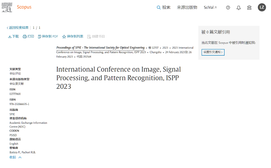This screenshot has height=168, width=271.
Task: Click the 卷 12707 volume text
Action: pyautogui.click(x=153, y=48)
